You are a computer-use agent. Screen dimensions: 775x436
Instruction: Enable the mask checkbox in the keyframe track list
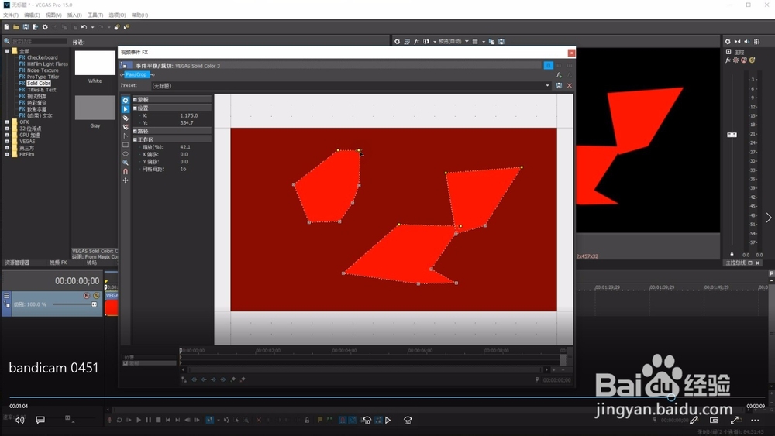pyautogui.click(x=126, y=363)
